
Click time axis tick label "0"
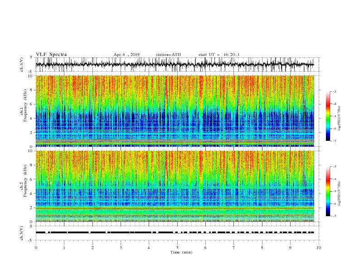tap(36, 248)
